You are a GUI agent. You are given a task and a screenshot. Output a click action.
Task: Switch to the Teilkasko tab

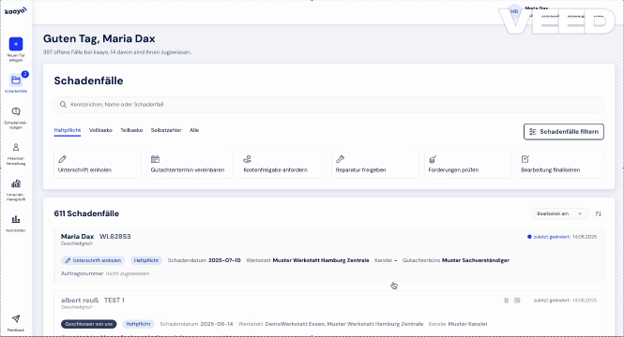[131, 130]
